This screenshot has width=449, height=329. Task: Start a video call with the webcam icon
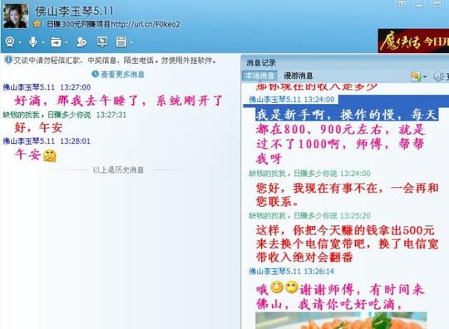(x=10, y=42)
